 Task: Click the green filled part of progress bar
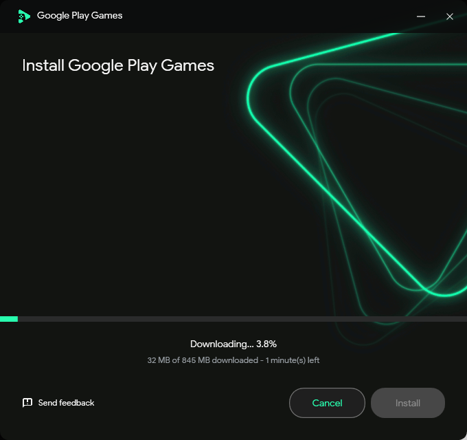pos(8,319)
